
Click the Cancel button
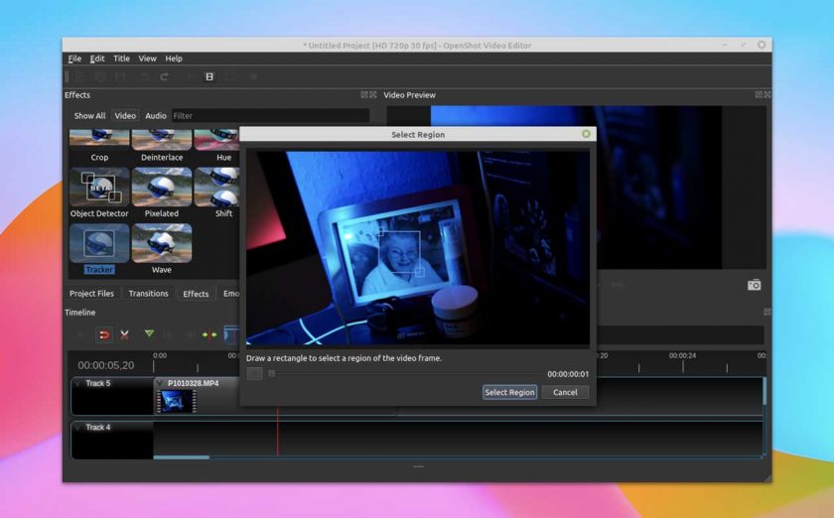point(565,393)
